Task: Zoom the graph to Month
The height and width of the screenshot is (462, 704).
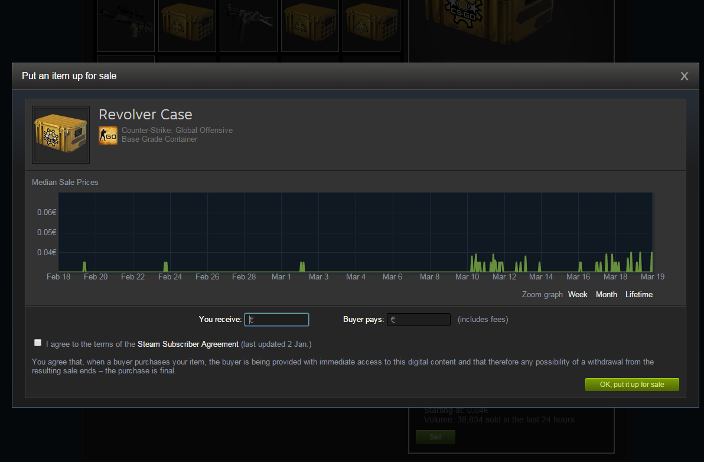Action: 606,295
